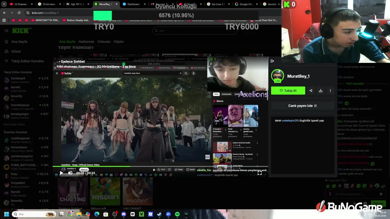
Task: Open the Minecraft category card
Action: click(105, 191)
